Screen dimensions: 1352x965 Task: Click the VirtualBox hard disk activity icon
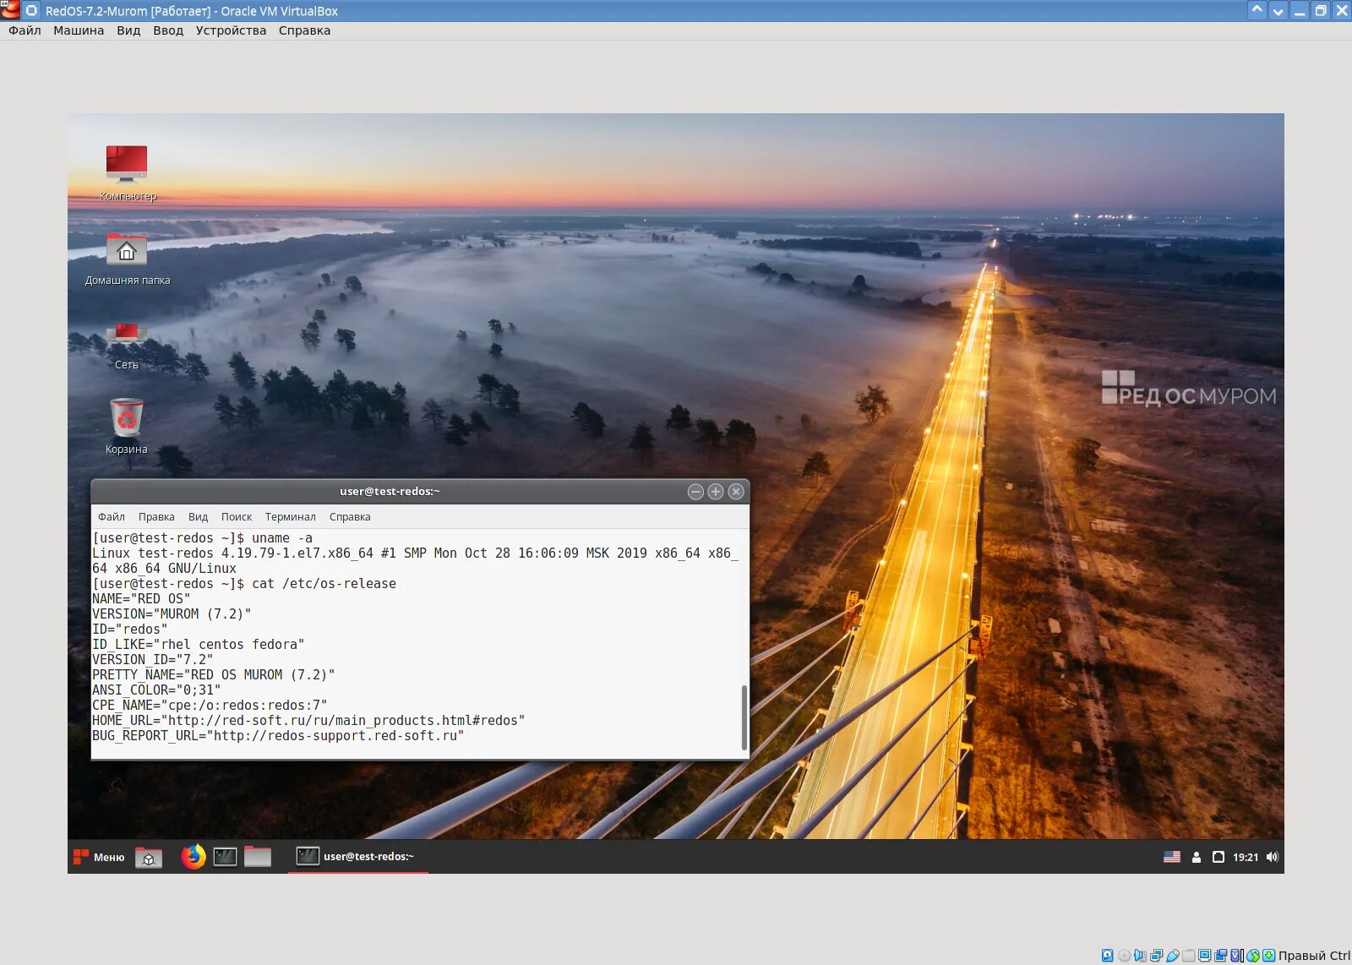coord(1107,956)
